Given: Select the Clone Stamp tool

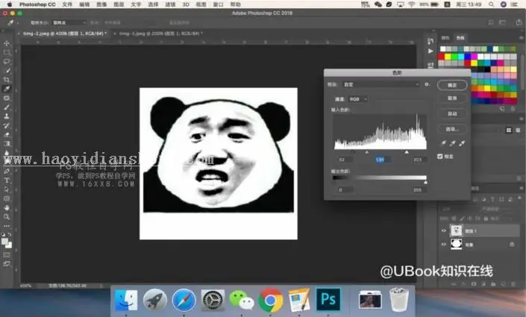Looking at the screenshot, I should point(7,116).
